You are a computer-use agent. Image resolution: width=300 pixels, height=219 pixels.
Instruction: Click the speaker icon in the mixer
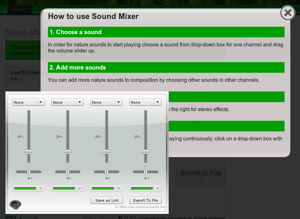point(15,204)
